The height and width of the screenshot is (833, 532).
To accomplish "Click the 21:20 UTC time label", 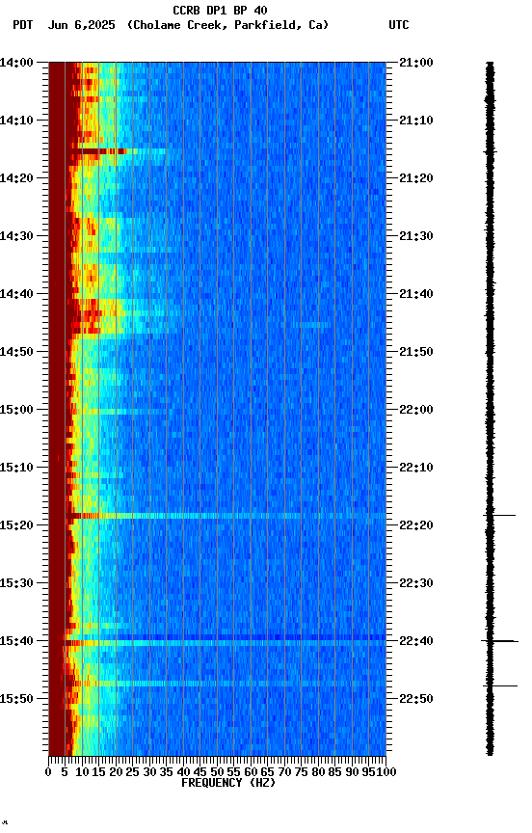I will coord(416,178).
